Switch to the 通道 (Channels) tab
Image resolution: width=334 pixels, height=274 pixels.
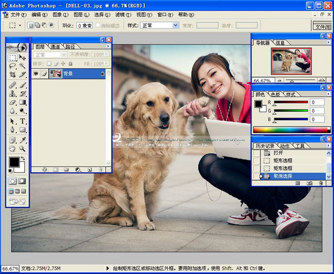55,46
